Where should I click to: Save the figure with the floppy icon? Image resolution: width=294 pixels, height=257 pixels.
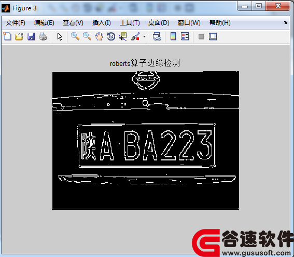pos(31,36)
